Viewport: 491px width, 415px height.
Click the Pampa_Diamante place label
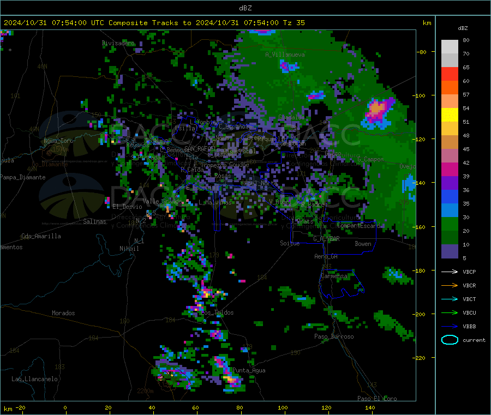[x=23, y=177]
